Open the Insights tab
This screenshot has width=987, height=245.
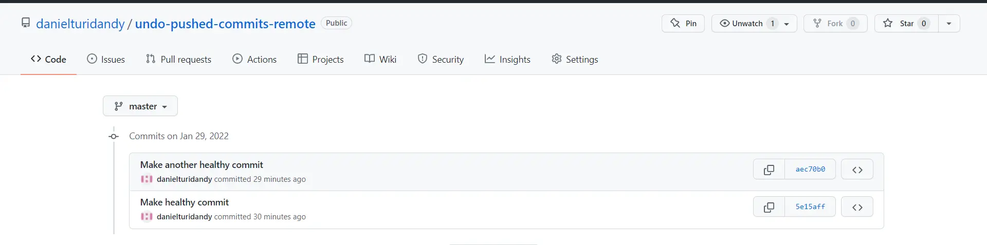click(x=507, y=60)
